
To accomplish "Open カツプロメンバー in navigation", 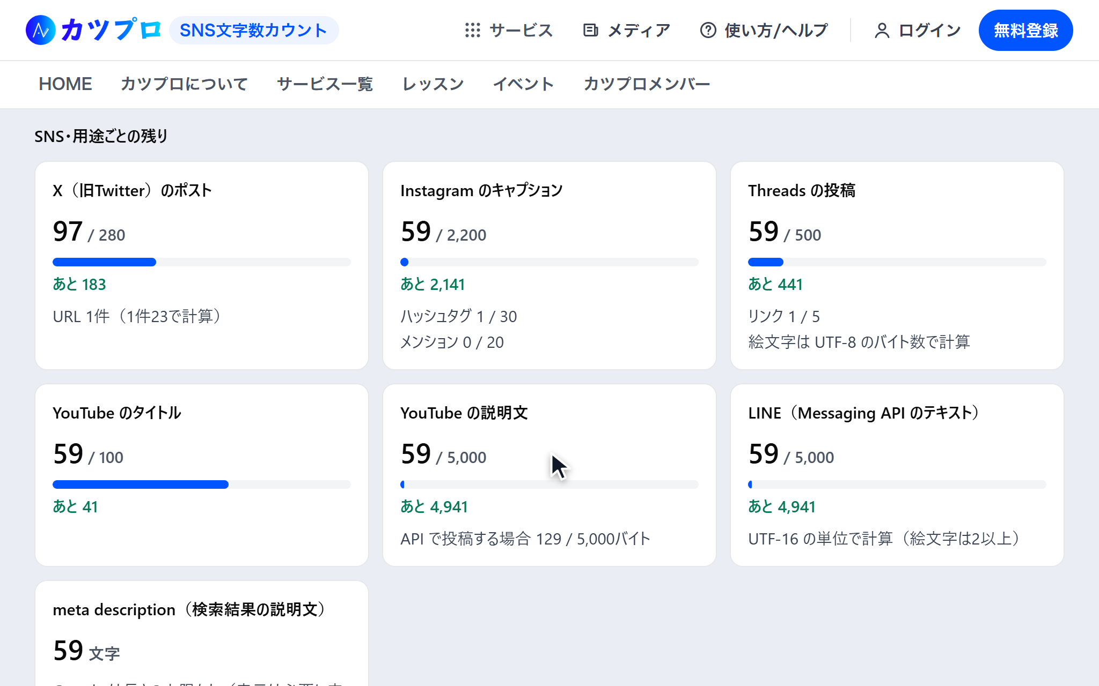I will coord(647,84).
